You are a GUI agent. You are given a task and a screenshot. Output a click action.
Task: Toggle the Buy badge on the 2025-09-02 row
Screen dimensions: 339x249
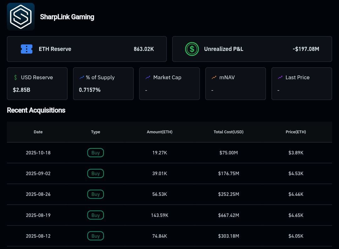click(x=95, y=173)
